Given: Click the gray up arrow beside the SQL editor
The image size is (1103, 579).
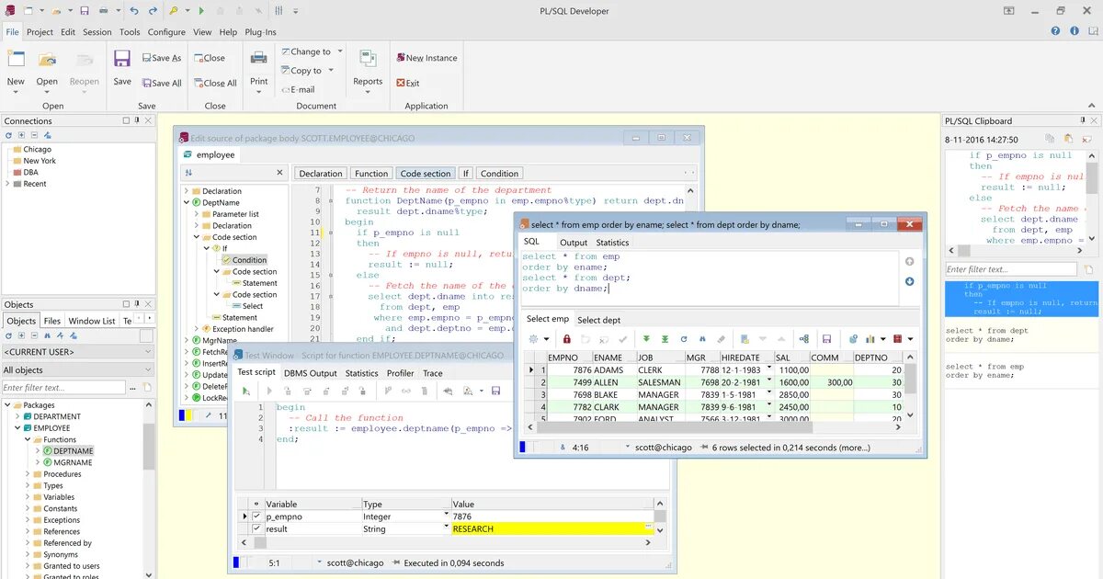Looking at the screenshot, I should click(x=909, y=261).
